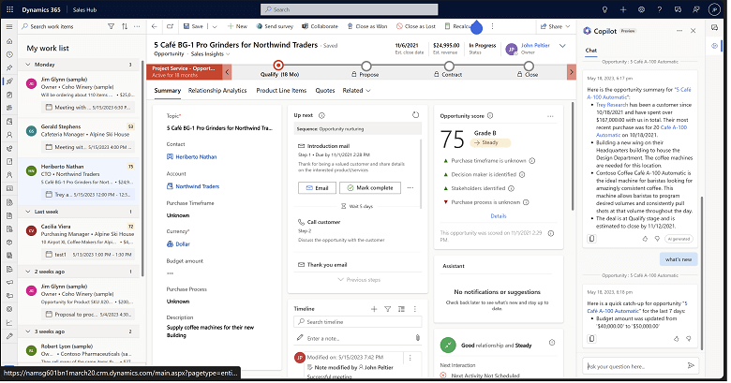Click Send survey command
This screenshot has height=383, width=731.
click(275, 26)
